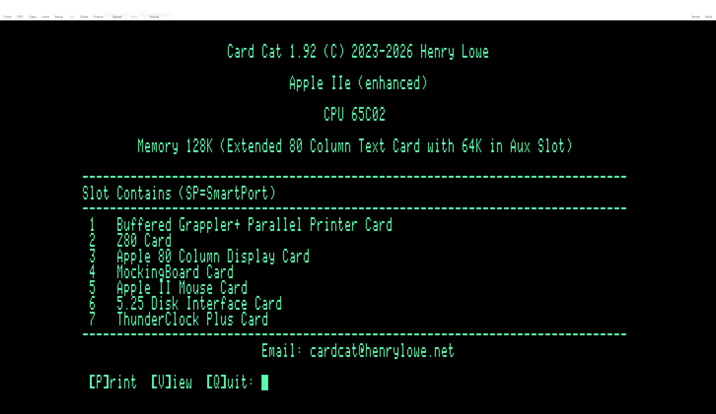Click the slot 4 MockingBoard Card line
Viewport: 716px width, 414px height.
pos(161,272)
